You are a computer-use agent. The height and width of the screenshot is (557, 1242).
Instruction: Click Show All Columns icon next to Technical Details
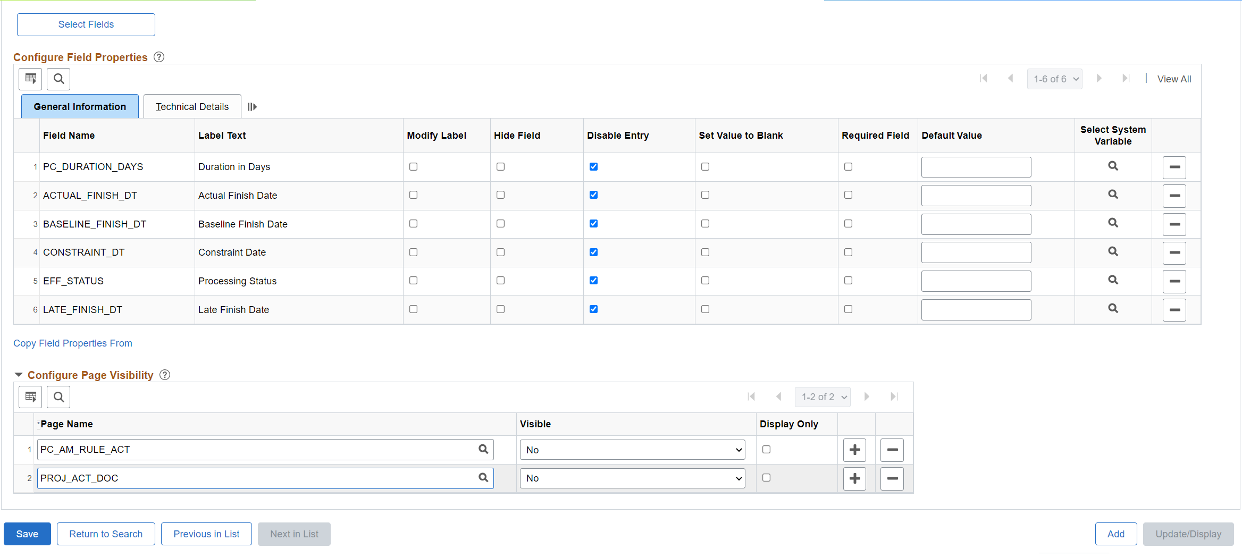(x=252, y=107)
